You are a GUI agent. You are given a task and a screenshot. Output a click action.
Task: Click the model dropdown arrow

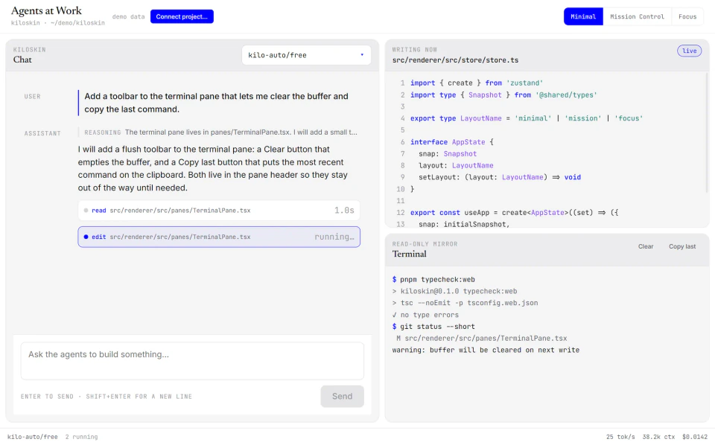[362, 54]
